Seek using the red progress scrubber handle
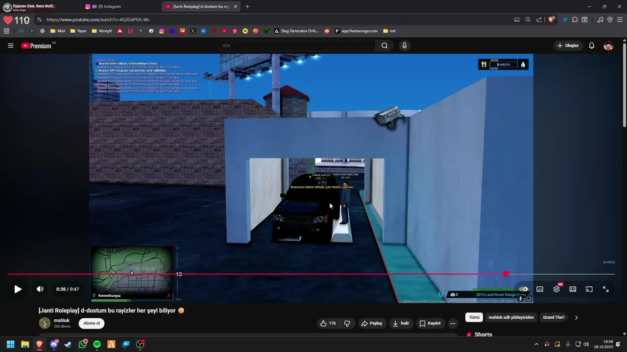 (506, 274)
